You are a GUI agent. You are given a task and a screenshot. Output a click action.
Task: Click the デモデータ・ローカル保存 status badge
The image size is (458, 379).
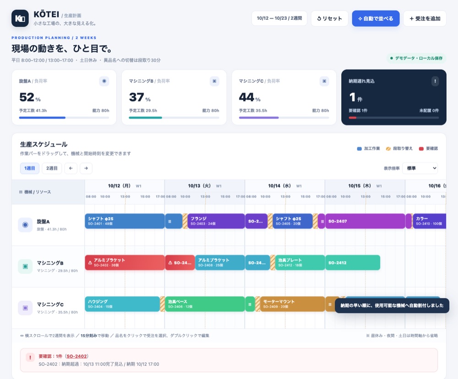click(x=416, y=58)
